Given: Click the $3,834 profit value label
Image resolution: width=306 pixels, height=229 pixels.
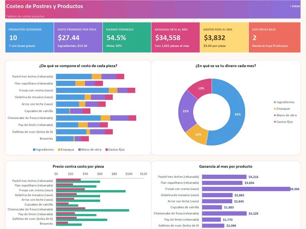Looking at the screenshot, I should pyautogui.click(x=249, y=183).
